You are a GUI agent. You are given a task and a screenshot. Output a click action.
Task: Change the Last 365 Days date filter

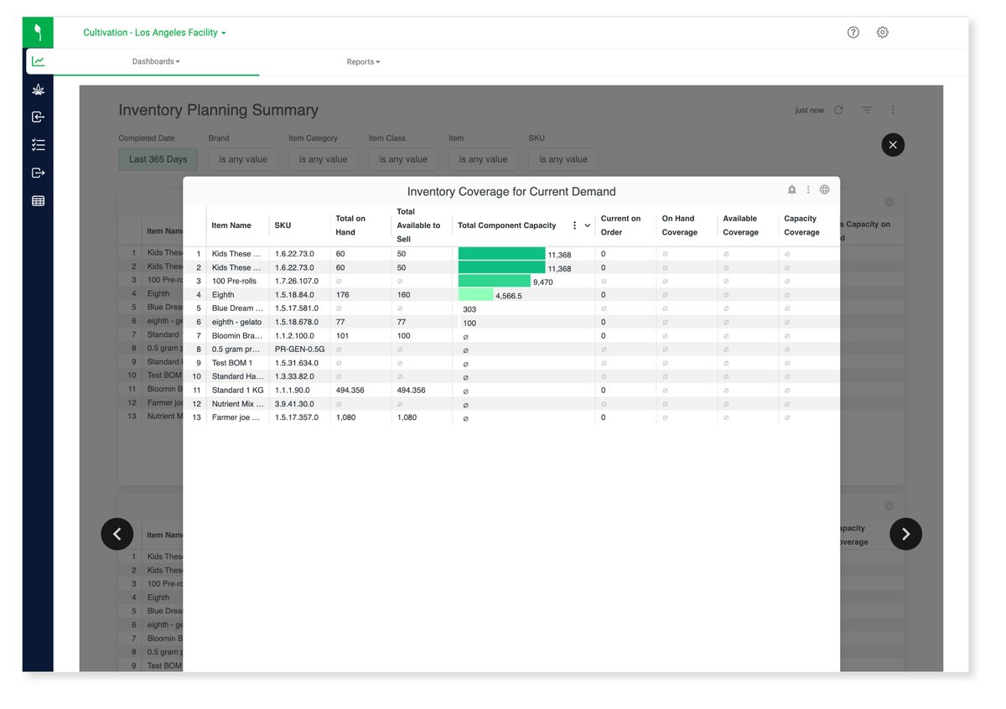click(x=158, y=159)
